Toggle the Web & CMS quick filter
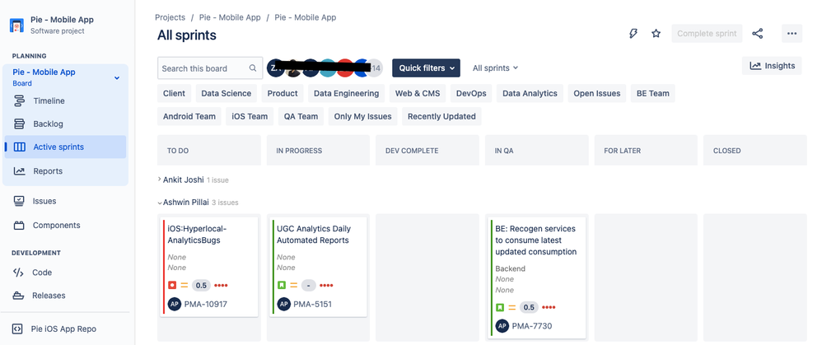The width and height of the screenshot is (822, 345). tap(418, 93)
